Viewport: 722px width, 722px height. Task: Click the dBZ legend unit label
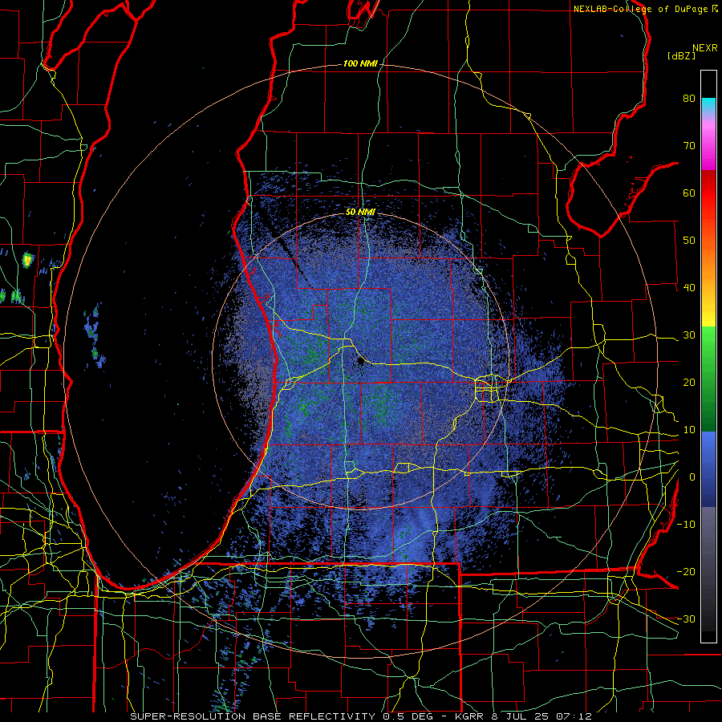click(x=681, y=55)
